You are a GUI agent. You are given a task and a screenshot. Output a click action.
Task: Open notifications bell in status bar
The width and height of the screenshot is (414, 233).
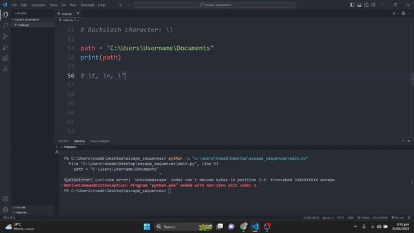[x=409, y=217]
